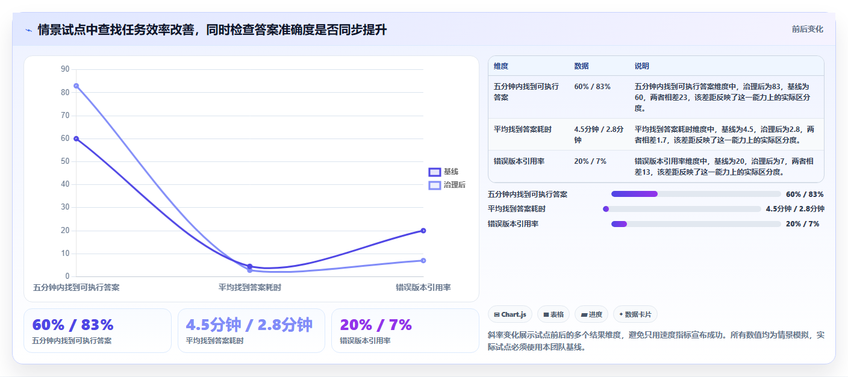
Task: Click the 五分钟内找到可执行答案 progress bar
Action: pyautogui.click(x=696, y=194)
